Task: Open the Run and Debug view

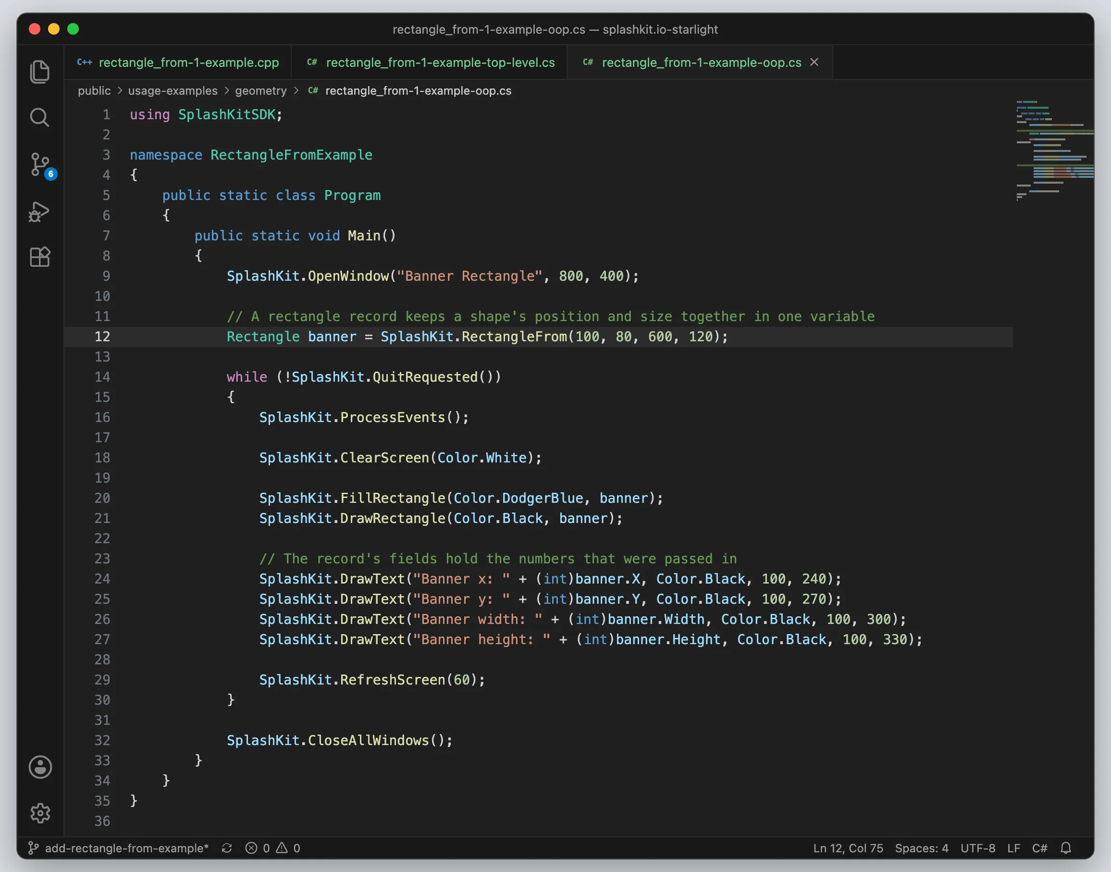Action: (40, 212)
